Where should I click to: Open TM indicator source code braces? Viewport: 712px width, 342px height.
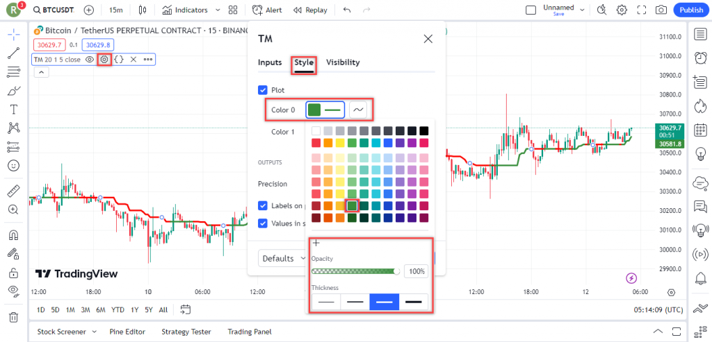[118, 60]
